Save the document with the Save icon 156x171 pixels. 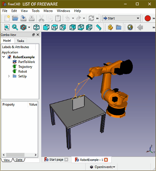pos(23,18)
